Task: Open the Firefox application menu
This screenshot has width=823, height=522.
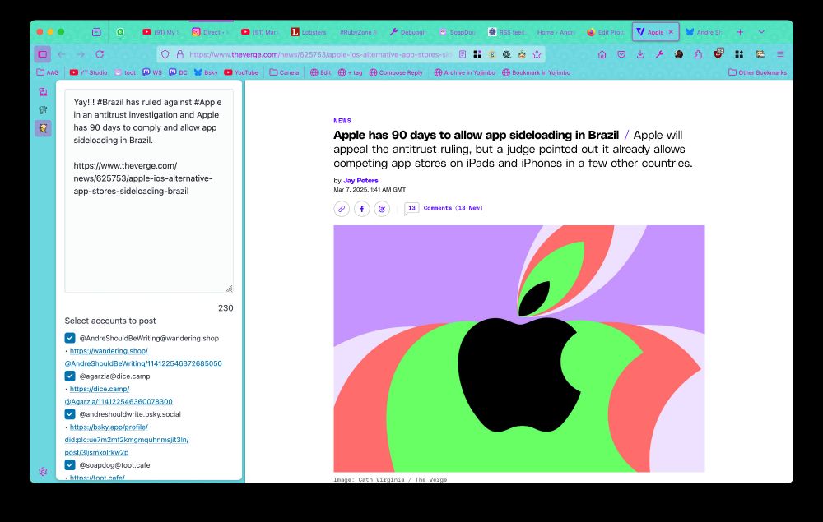Action: (779, 54)
